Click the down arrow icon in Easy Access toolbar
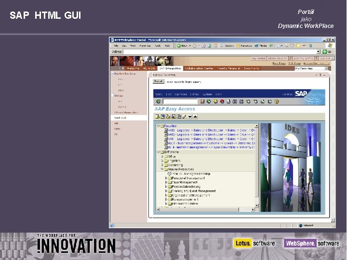 point(190,117)
